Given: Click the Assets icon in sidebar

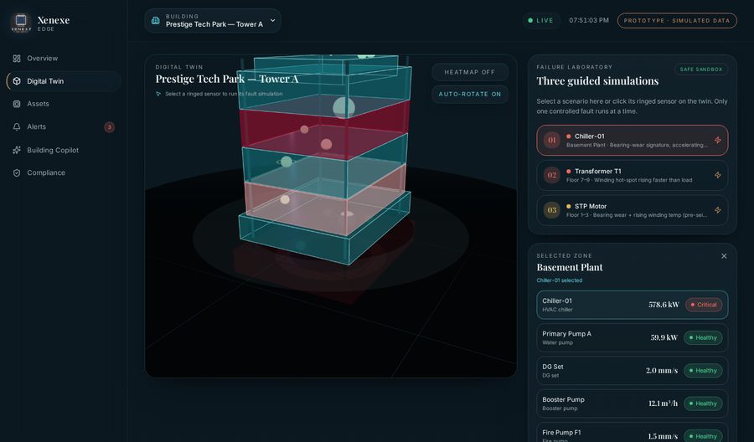Looking at the screenshot, I should pos(17,104).
